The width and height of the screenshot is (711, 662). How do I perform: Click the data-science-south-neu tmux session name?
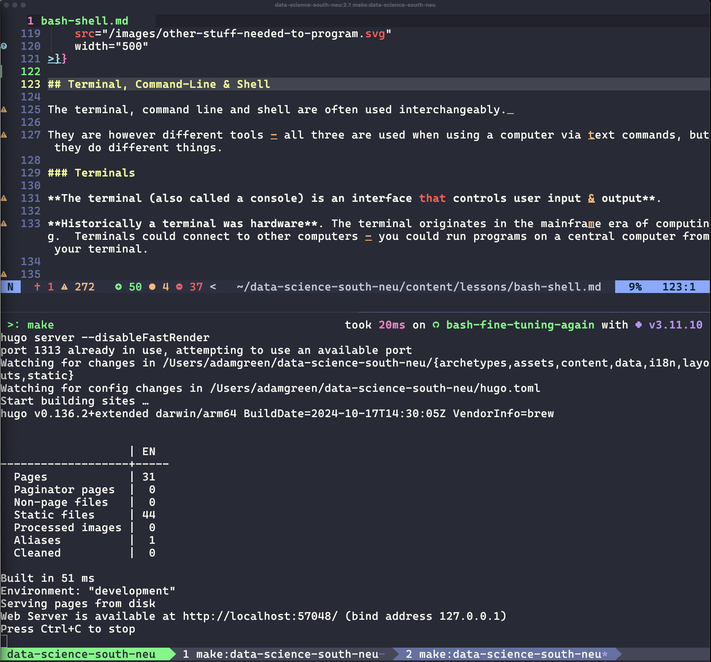tap(81, 654)
